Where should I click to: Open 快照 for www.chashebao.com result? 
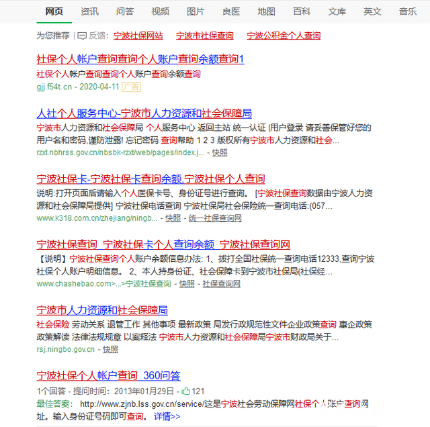pos(187,284)
